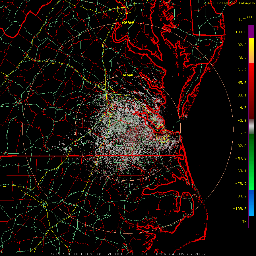The height and width of the screenshot is (256, 256).
Task: Click the -0.9 legend value
Action: pos(242,121)
